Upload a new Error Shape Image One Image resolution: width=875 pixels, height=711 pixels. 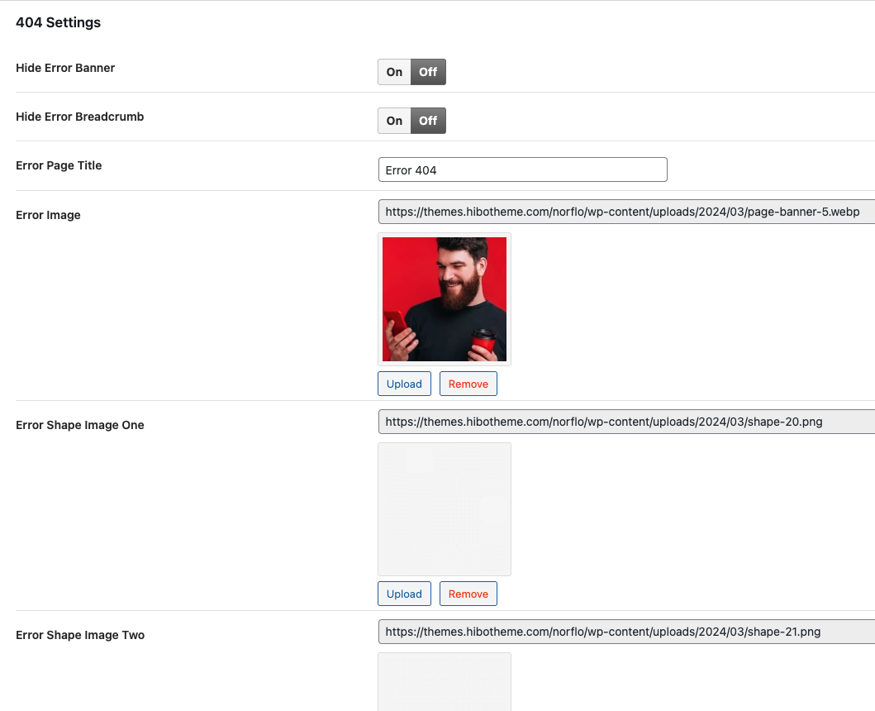[404, 594]
